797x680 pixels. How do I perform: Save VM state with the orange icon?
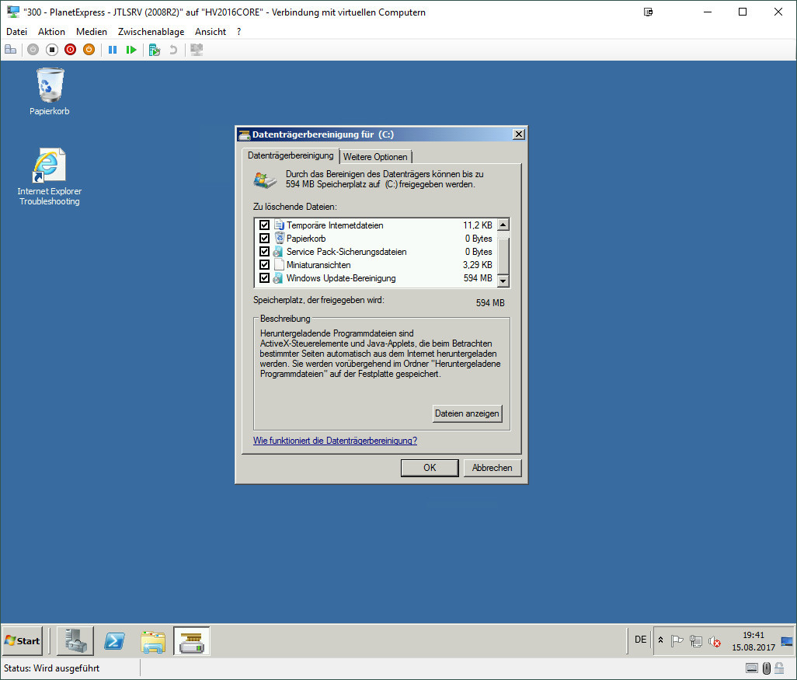(89, 50)
